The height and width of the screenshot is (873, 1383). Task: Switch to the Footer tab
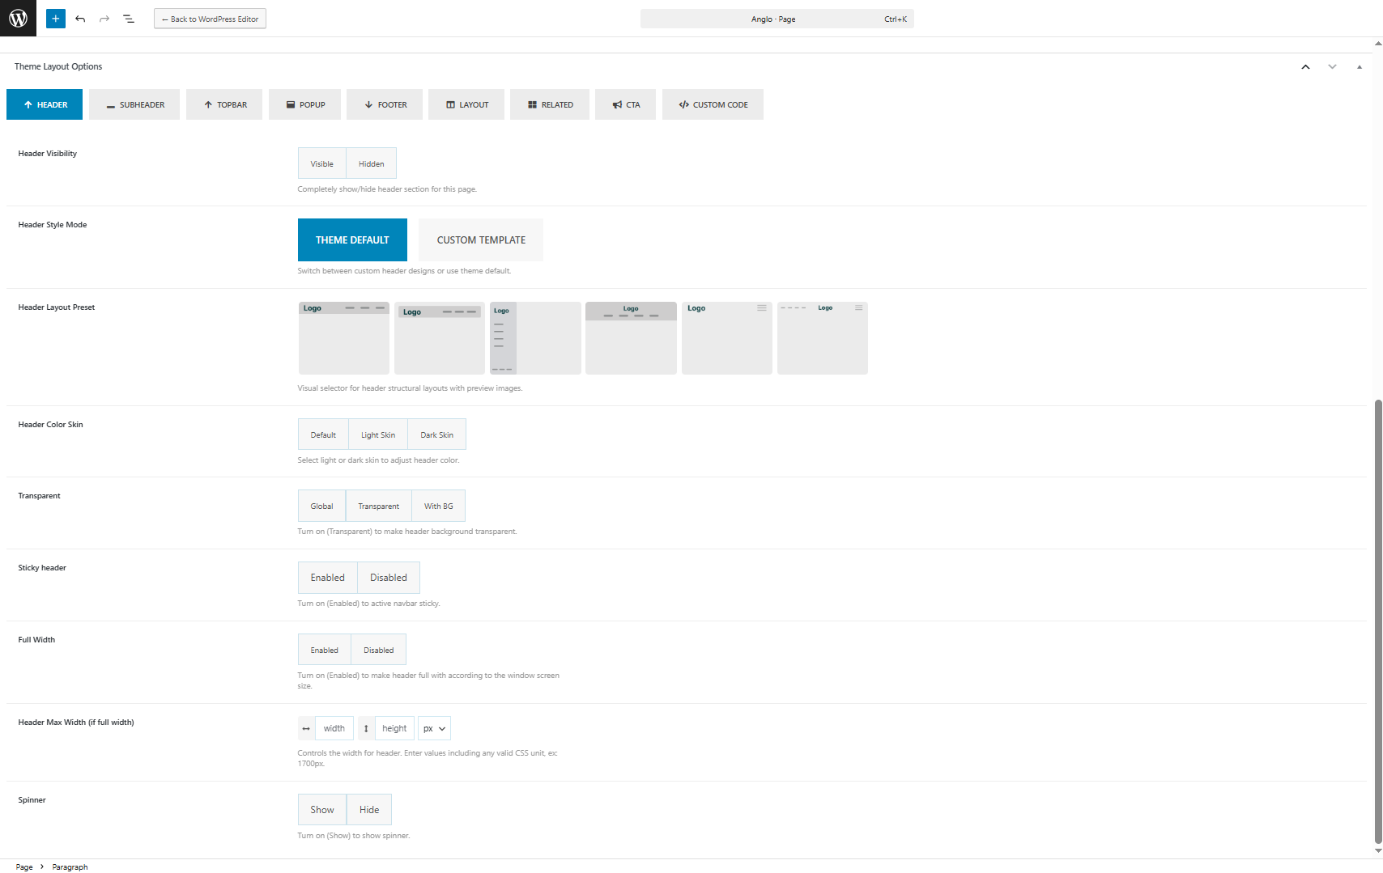[385, 105]
